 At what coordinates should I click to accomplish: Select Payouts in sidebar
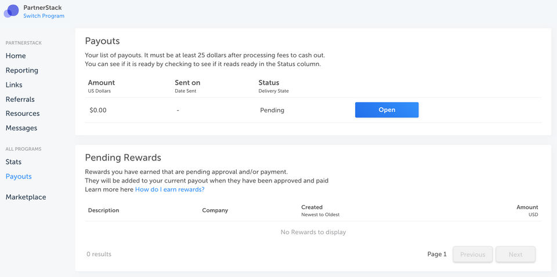tap(19, 176)
